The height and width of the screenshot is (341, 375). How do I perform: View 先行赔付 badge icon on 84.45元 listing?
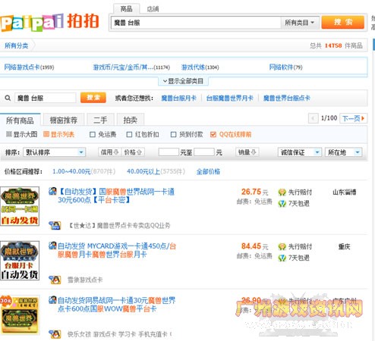[282, 246]
